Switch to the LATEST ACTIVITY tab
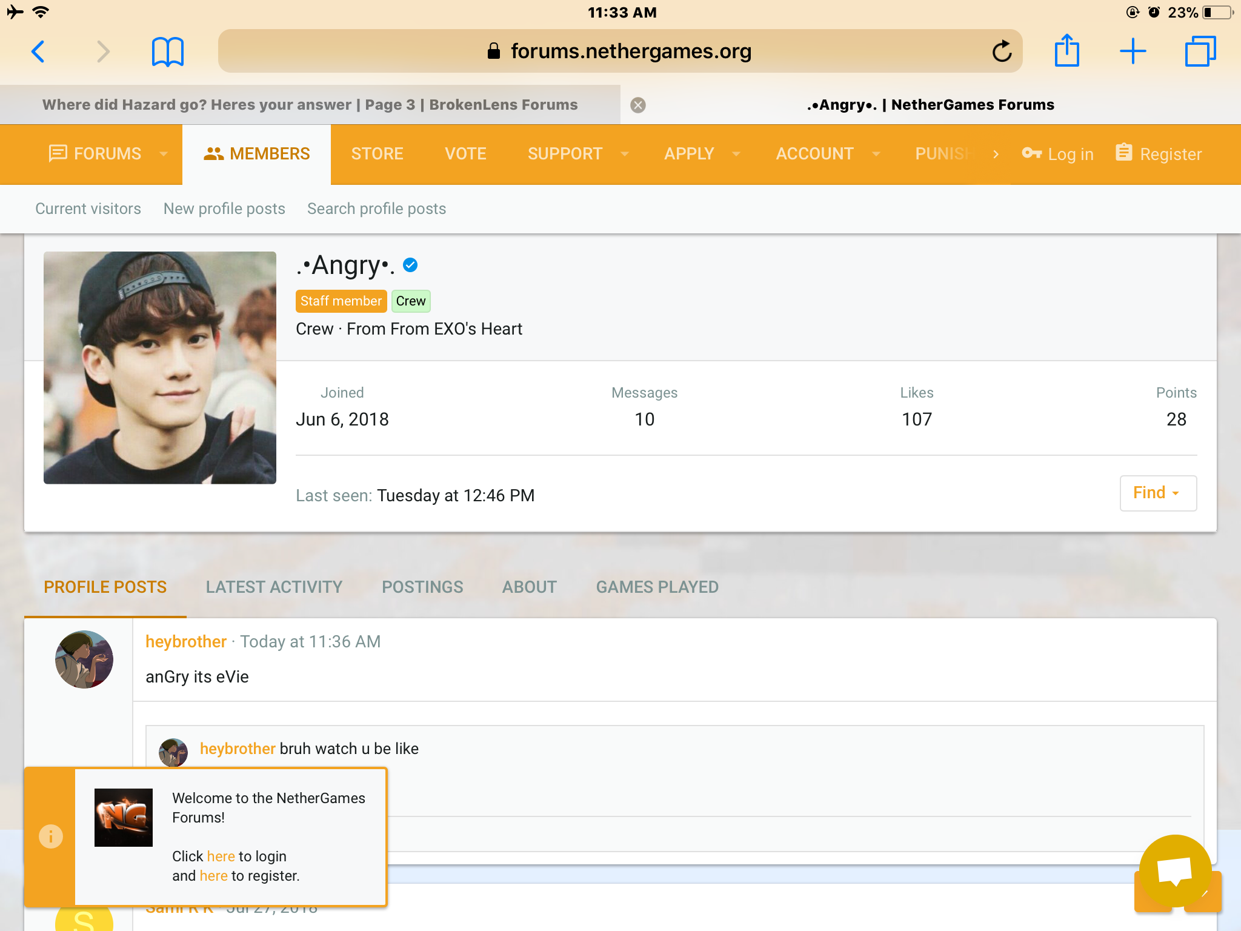The image size is (1241, 931). (274, 587)
